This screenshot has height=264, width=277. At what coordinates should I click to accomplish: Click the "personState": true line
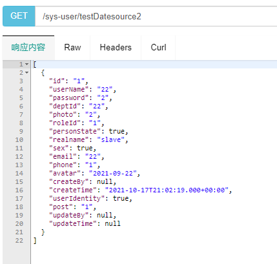pos(88,131)
